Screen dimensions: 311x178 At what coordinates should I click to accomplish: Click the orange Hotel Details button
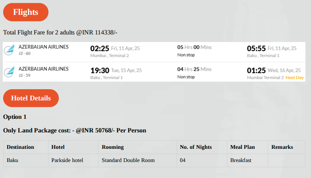click(31, 98)
